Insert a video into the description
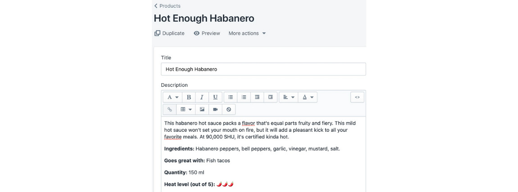Image resolution: width=518 pixels, height=192 pixels. pyautogui.click(x=215, y=109)
